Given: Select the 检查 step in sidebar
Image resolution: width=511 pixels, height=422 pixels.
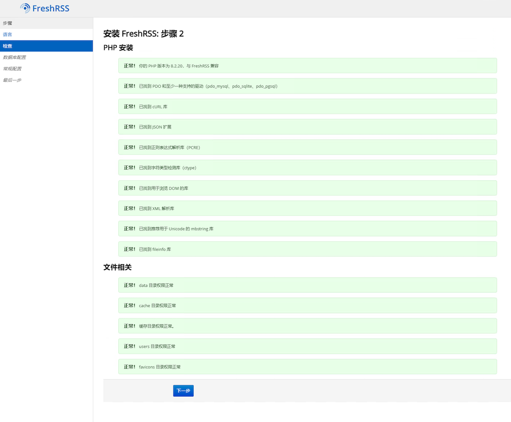Looking at the screenshot, I should [x=46, y=46].
